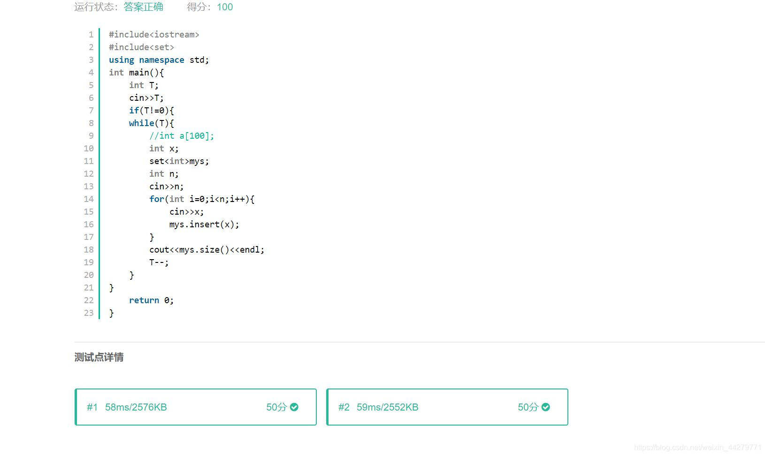This screenshot has width=765, height=456.
Task: Click 'cout<<mys.size()<<endl;' line
Action: (207, 250)
